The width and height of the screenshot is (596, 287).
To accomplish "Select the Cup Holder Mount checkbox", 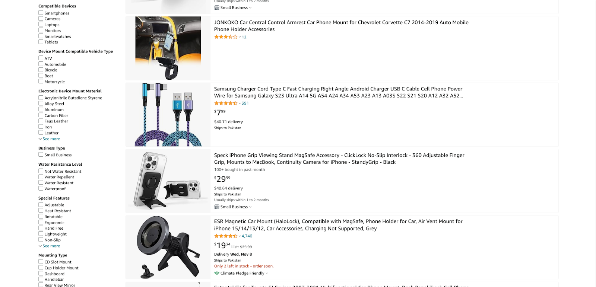I will coord(41,268).
